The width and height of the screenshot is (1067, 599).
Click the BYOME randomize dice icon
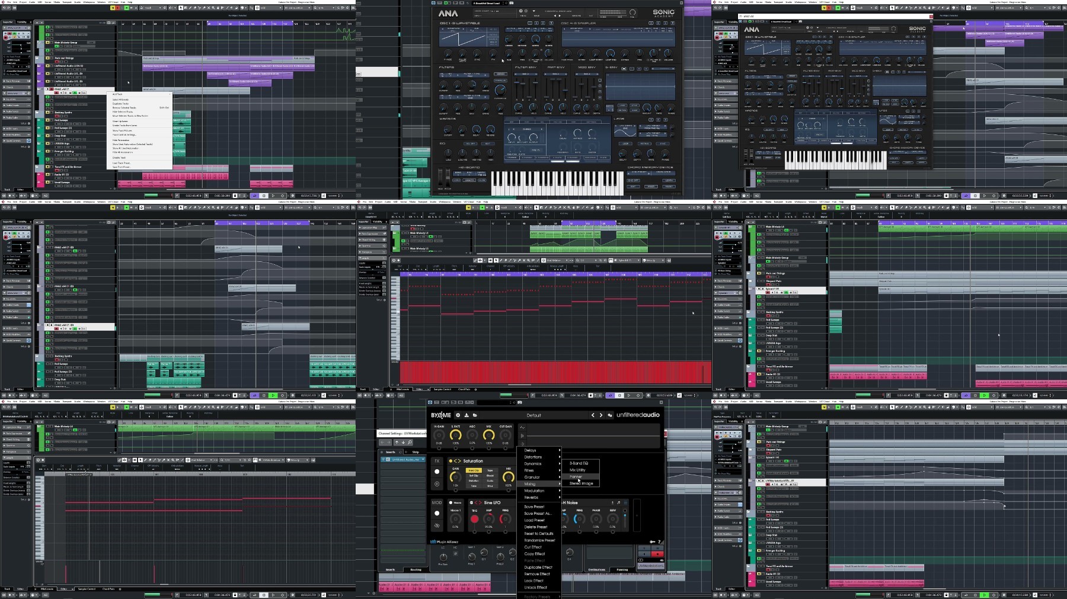pos(610,415)
